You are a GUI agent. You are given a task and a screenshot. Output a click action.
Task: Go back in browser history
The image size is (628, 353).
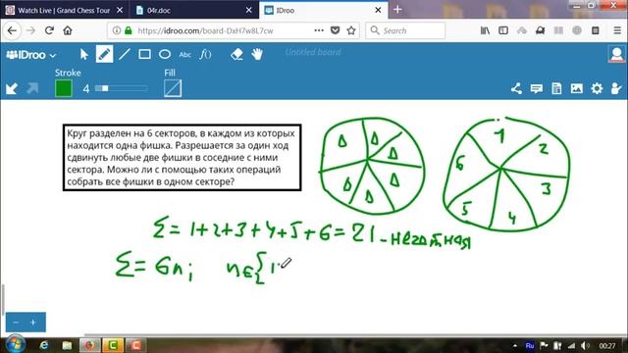pos(12,30)
